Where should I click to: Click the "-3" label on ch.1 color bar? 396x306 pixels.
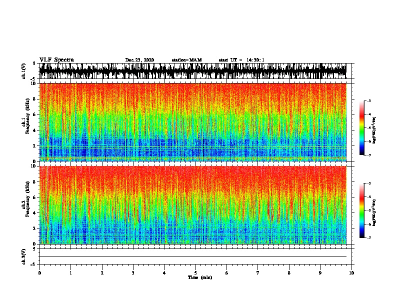[368, 101]
